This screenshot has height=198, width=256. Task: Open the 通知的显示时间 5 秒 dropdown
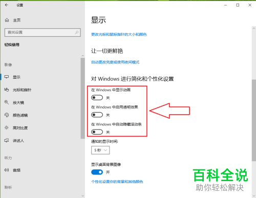pos(100,150)
